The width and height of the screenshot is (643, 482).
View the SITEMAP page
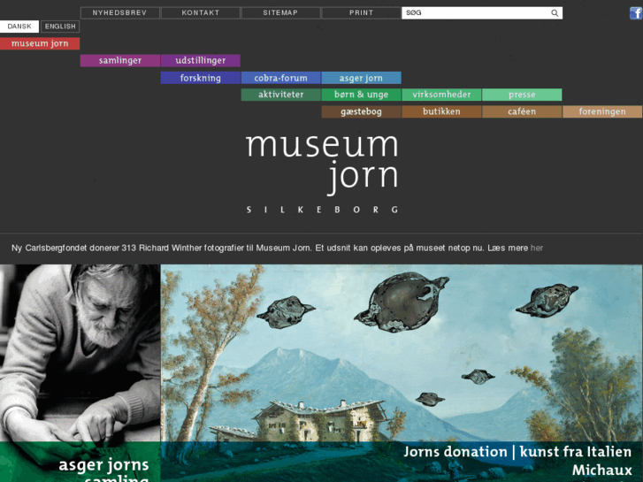(280, 12)
